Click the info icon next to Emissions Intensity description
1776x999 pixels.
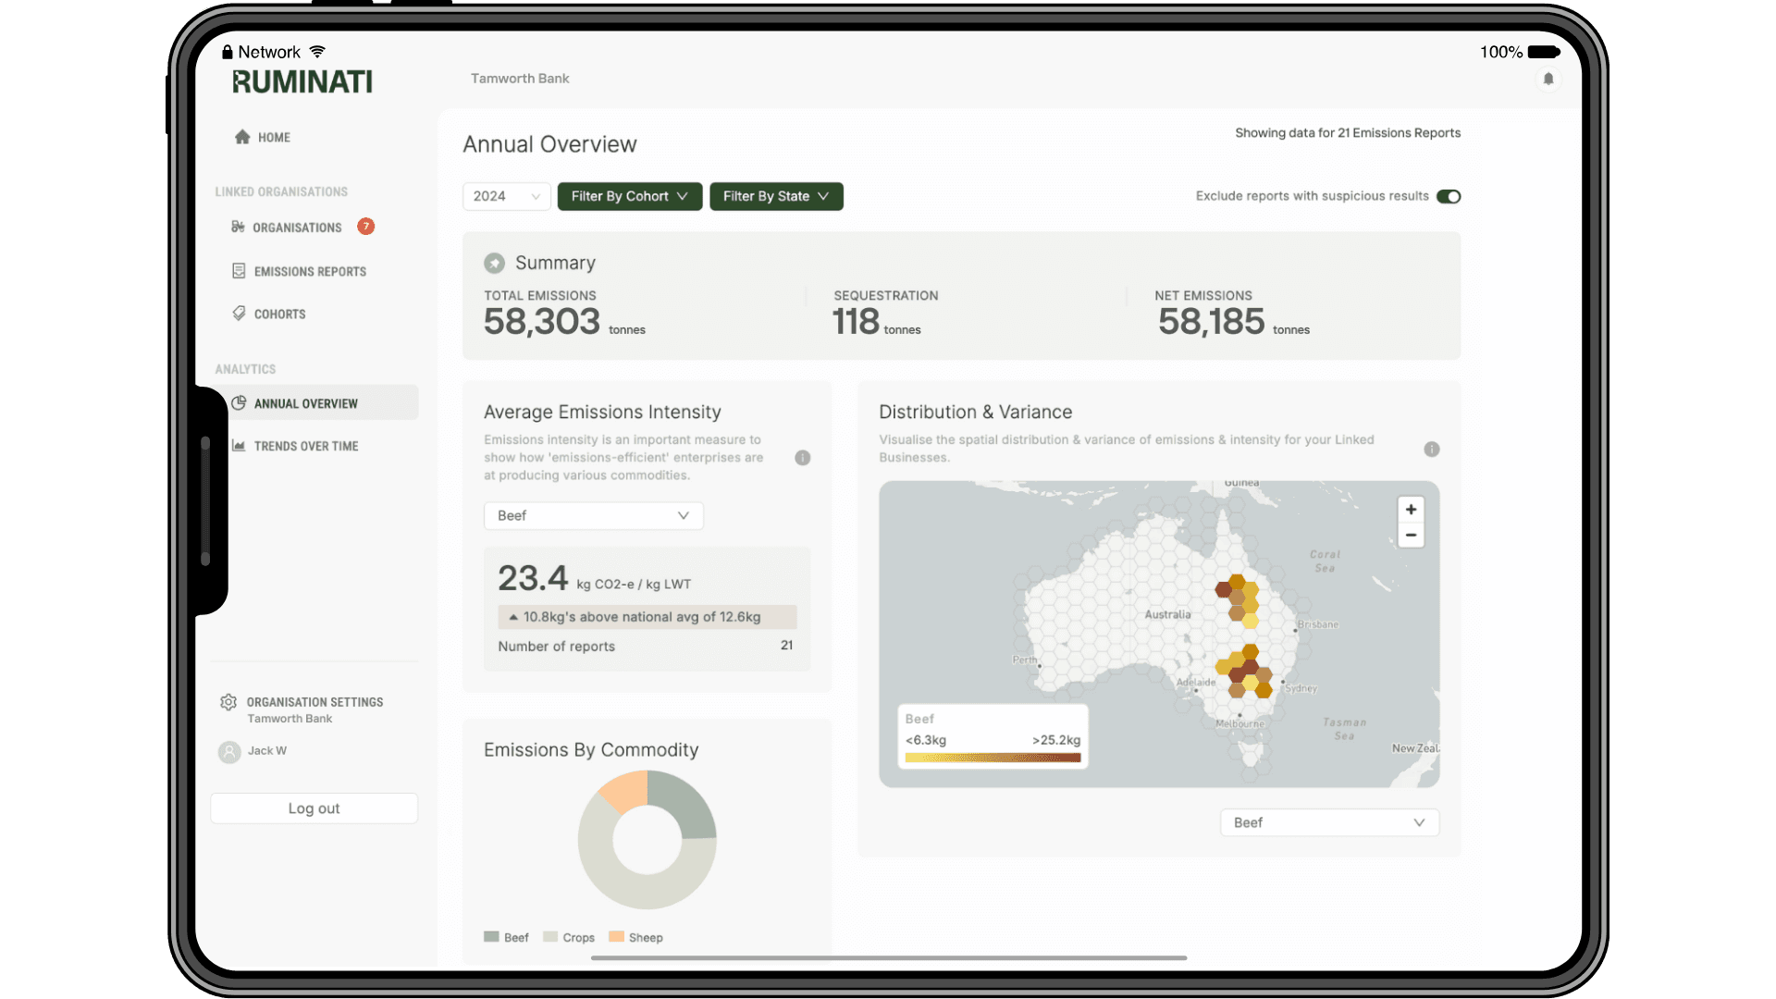801,457
